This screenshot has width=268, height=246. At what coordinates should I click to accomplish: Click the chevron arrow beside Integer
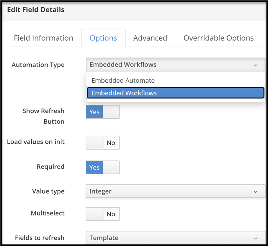click(255, 192)
